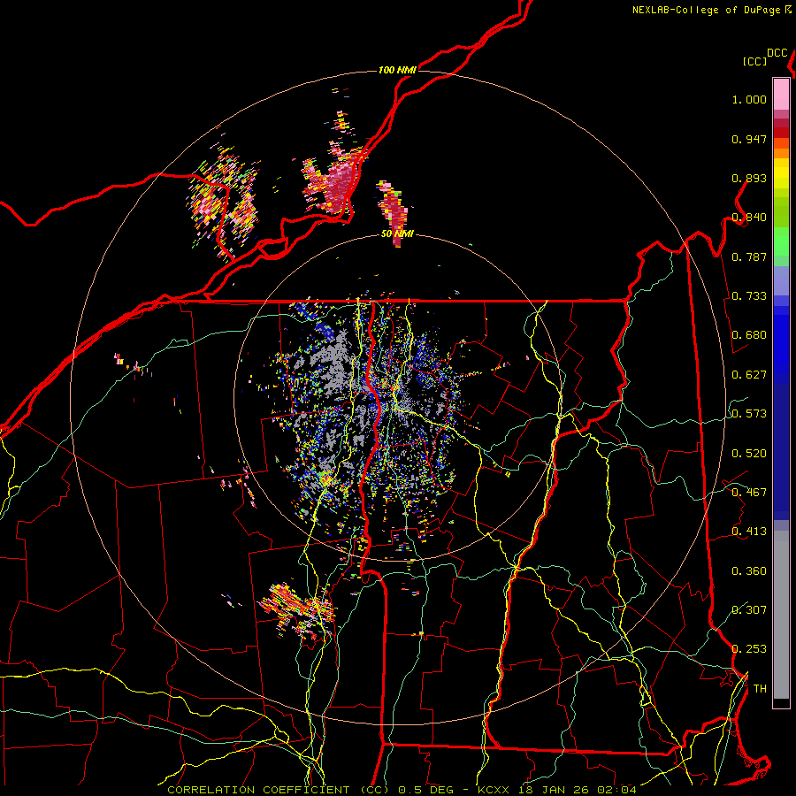The width and height of the screenshot is (796, 796).
Task: Click the 0.840 color scale label
Action: [x=749, y=218]
